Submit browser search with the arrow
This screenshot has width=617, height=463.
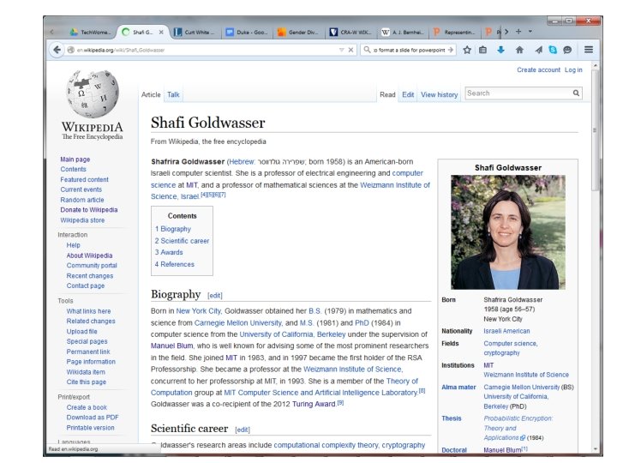point(450,50)
